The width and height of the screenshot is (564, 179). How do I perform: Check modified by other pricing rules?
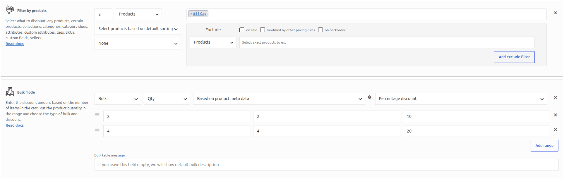pos(263,30)
